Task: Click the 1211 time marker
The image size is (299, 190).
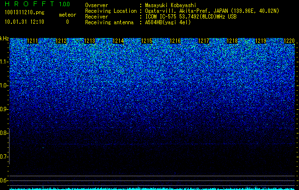Action: point(33,41)
